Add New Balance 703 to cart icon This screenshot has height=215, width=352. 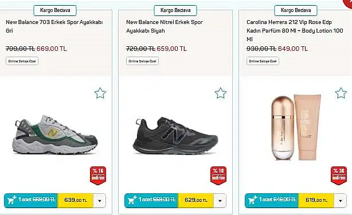tap(11, 200)
